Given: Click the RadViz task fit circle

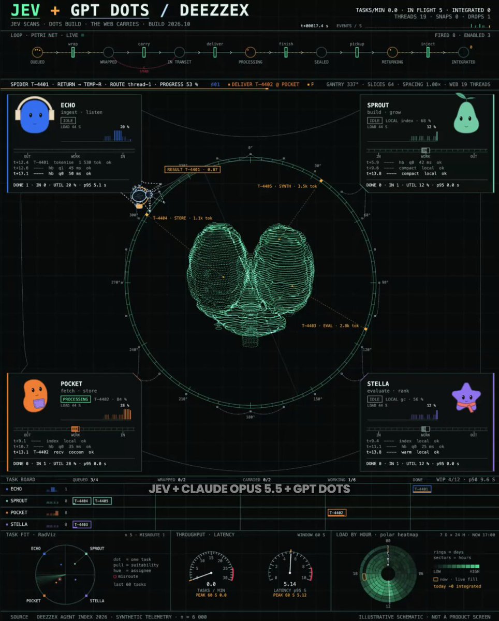Looking at the screenshot, I should click(x=66, y=573).
